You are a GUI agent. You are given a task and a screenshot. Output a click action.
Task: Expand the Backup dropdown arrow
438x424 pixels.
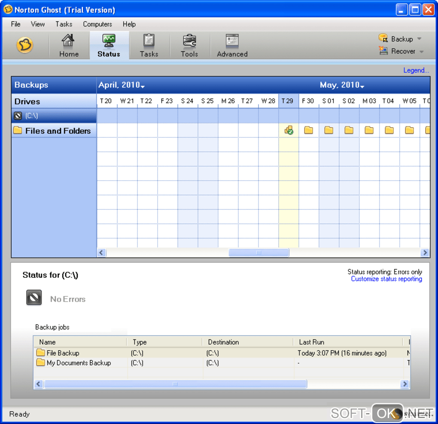coord(419,39)
